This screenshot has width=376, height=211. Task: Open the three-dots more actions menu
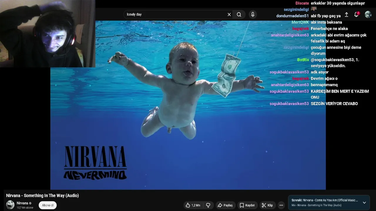click(281, 205)
